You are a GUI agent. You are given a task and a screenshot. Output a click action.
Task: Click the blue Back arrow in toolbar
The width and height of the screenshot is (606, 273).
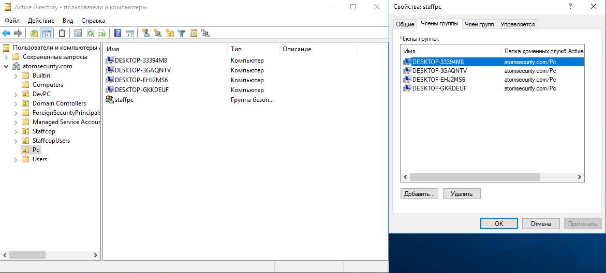click(x=6, y=34)
